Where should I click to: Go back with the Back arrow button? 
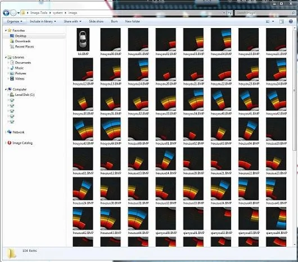point(6,13)
